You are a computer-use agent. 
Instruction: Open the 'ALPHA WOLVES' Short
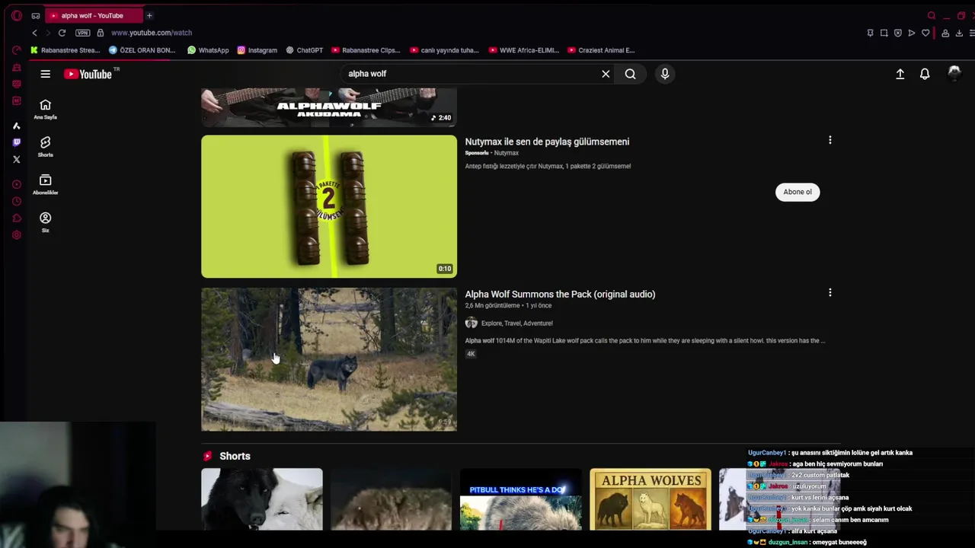(651, 499)
